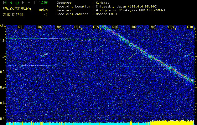Click the version label 1.00f
The width and height of the screenshot is (197, 125).
click(43, 2)
